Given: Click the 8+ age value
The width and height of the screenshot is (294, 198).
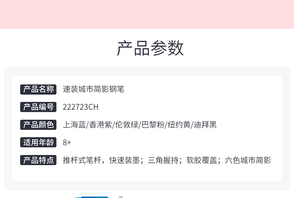Looking at the screenshot, I should pos(67,142).
